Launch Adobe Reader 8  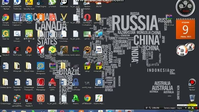coord(29,101)
